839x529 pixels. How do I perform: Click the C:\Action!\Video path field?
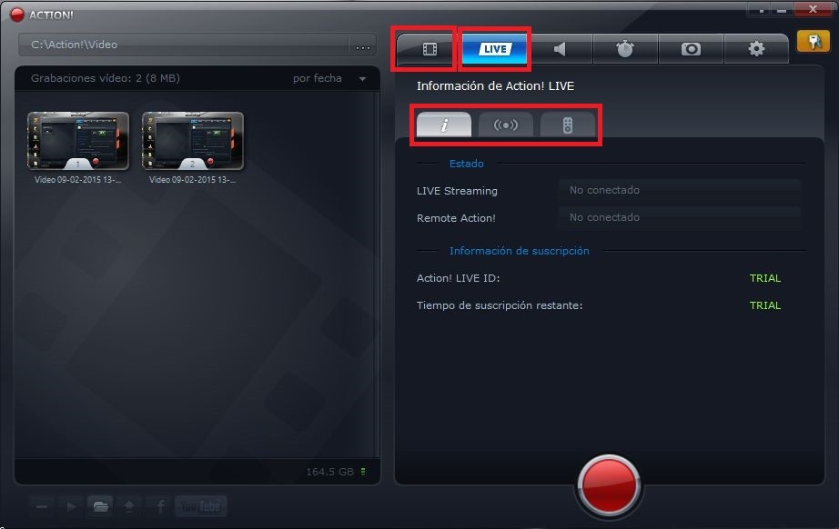click(x=184, y=45)
